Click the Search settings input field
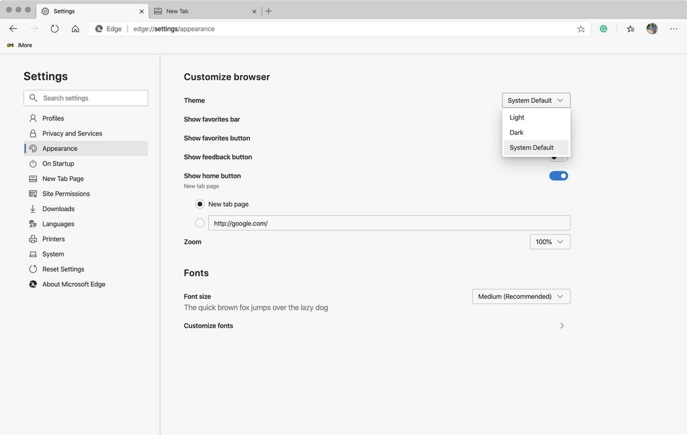The width and height of the screenshot is (687, 435). (86, 97)
